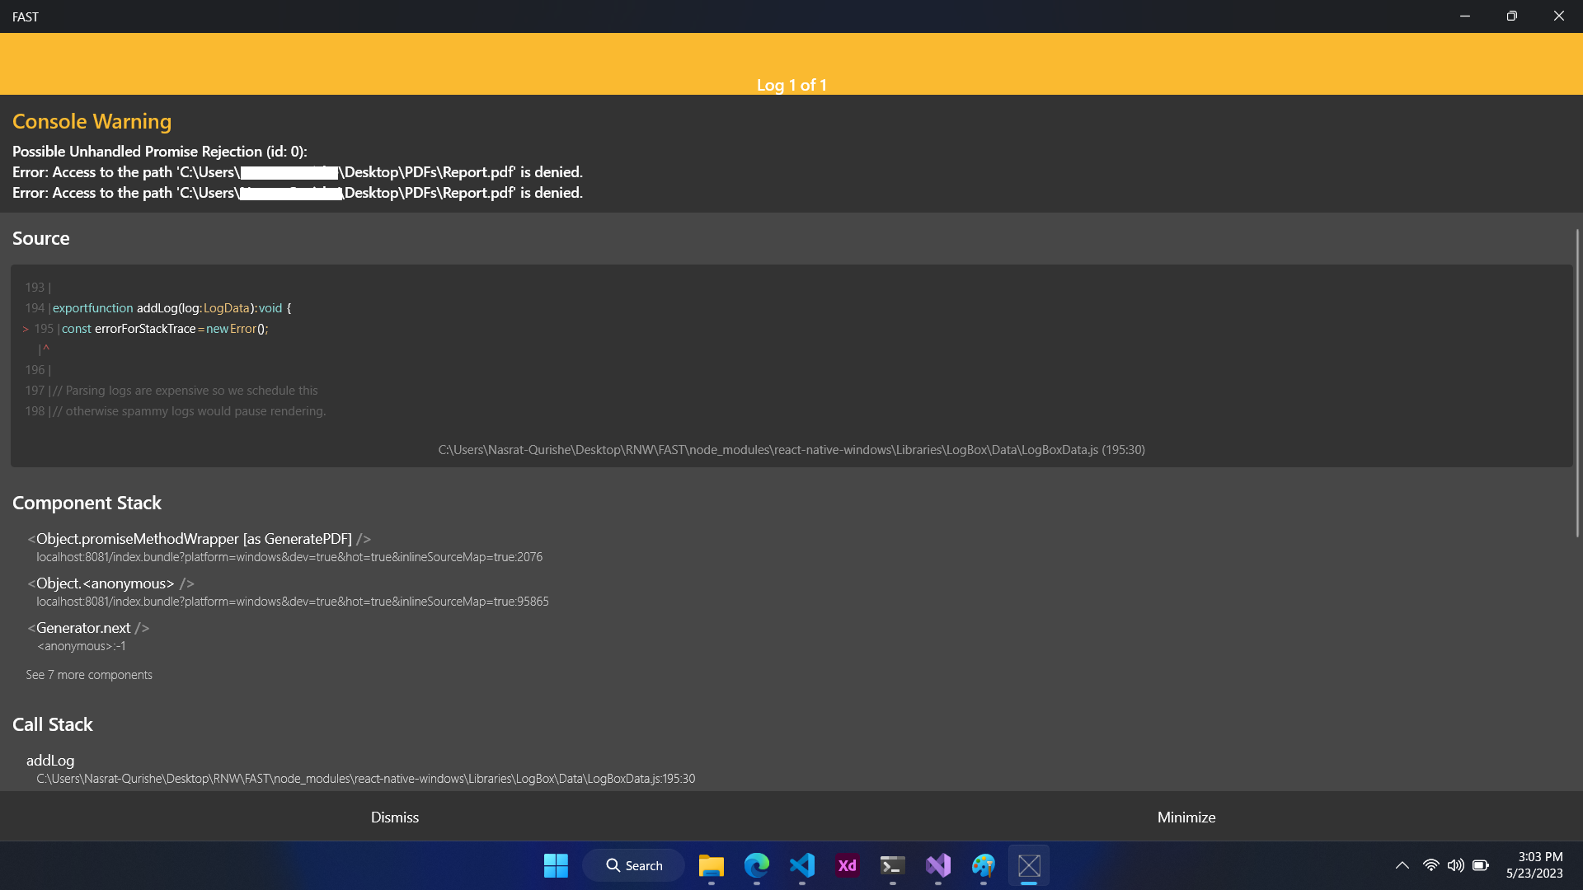1583x890 pixels.
Task: Open Microsoft Edge from taskbar
Action: pos(756,865)
